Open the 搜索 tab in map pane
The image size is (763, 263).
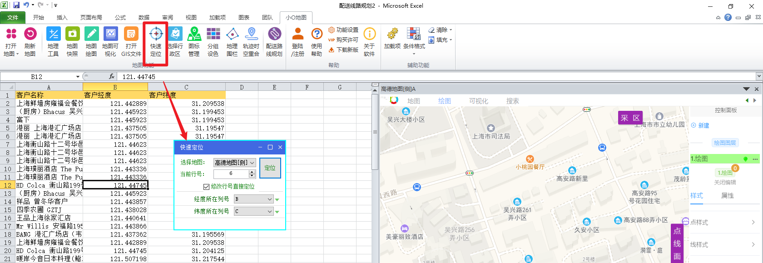[513, 101]
